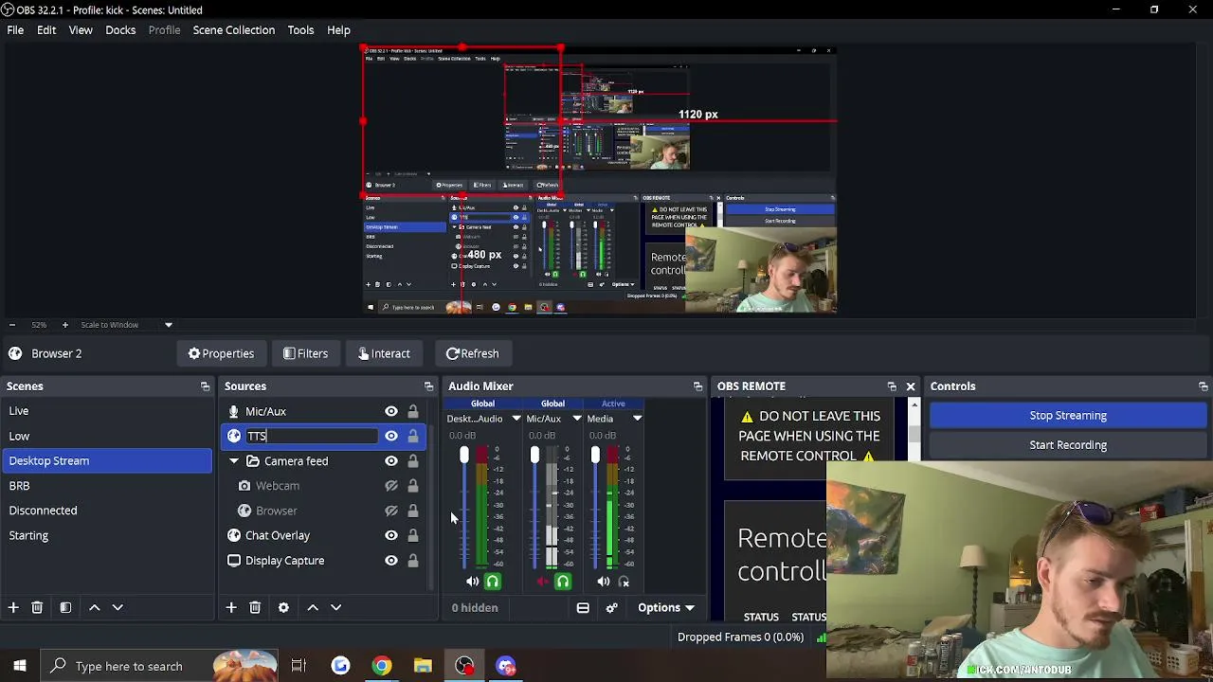Viewport: 1213px width, 682px height.
Task: Add a new scene with the plus icon
Action: coord(13,607)
